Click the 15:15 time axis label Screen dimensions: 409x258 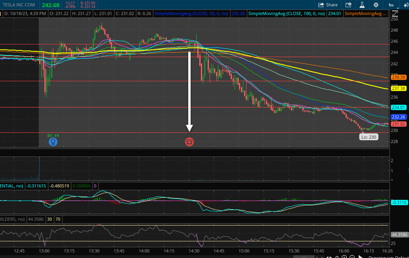tap(269, 251)
